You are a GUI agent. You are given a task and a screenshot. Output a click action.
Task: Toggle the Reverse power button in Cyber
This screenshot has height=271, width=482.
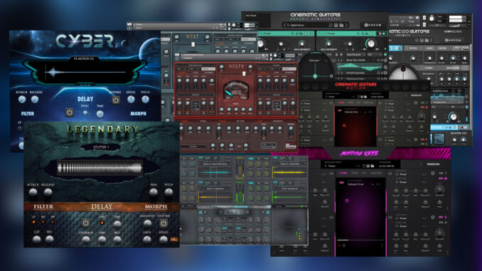[x=116, y=100]
